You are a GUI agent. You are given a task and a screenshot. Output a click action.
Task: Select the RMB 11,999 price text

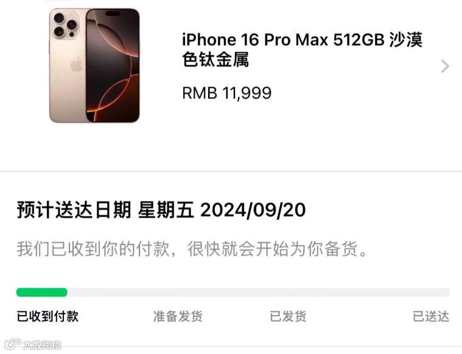226,93
